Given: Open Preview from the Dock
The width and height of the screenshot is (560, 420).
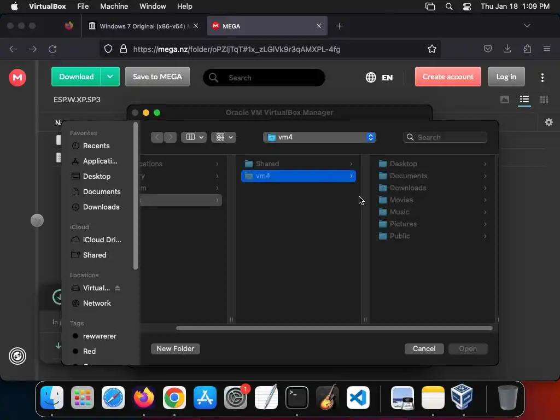Looking at the screenshot, I should (x=402, y=398).
